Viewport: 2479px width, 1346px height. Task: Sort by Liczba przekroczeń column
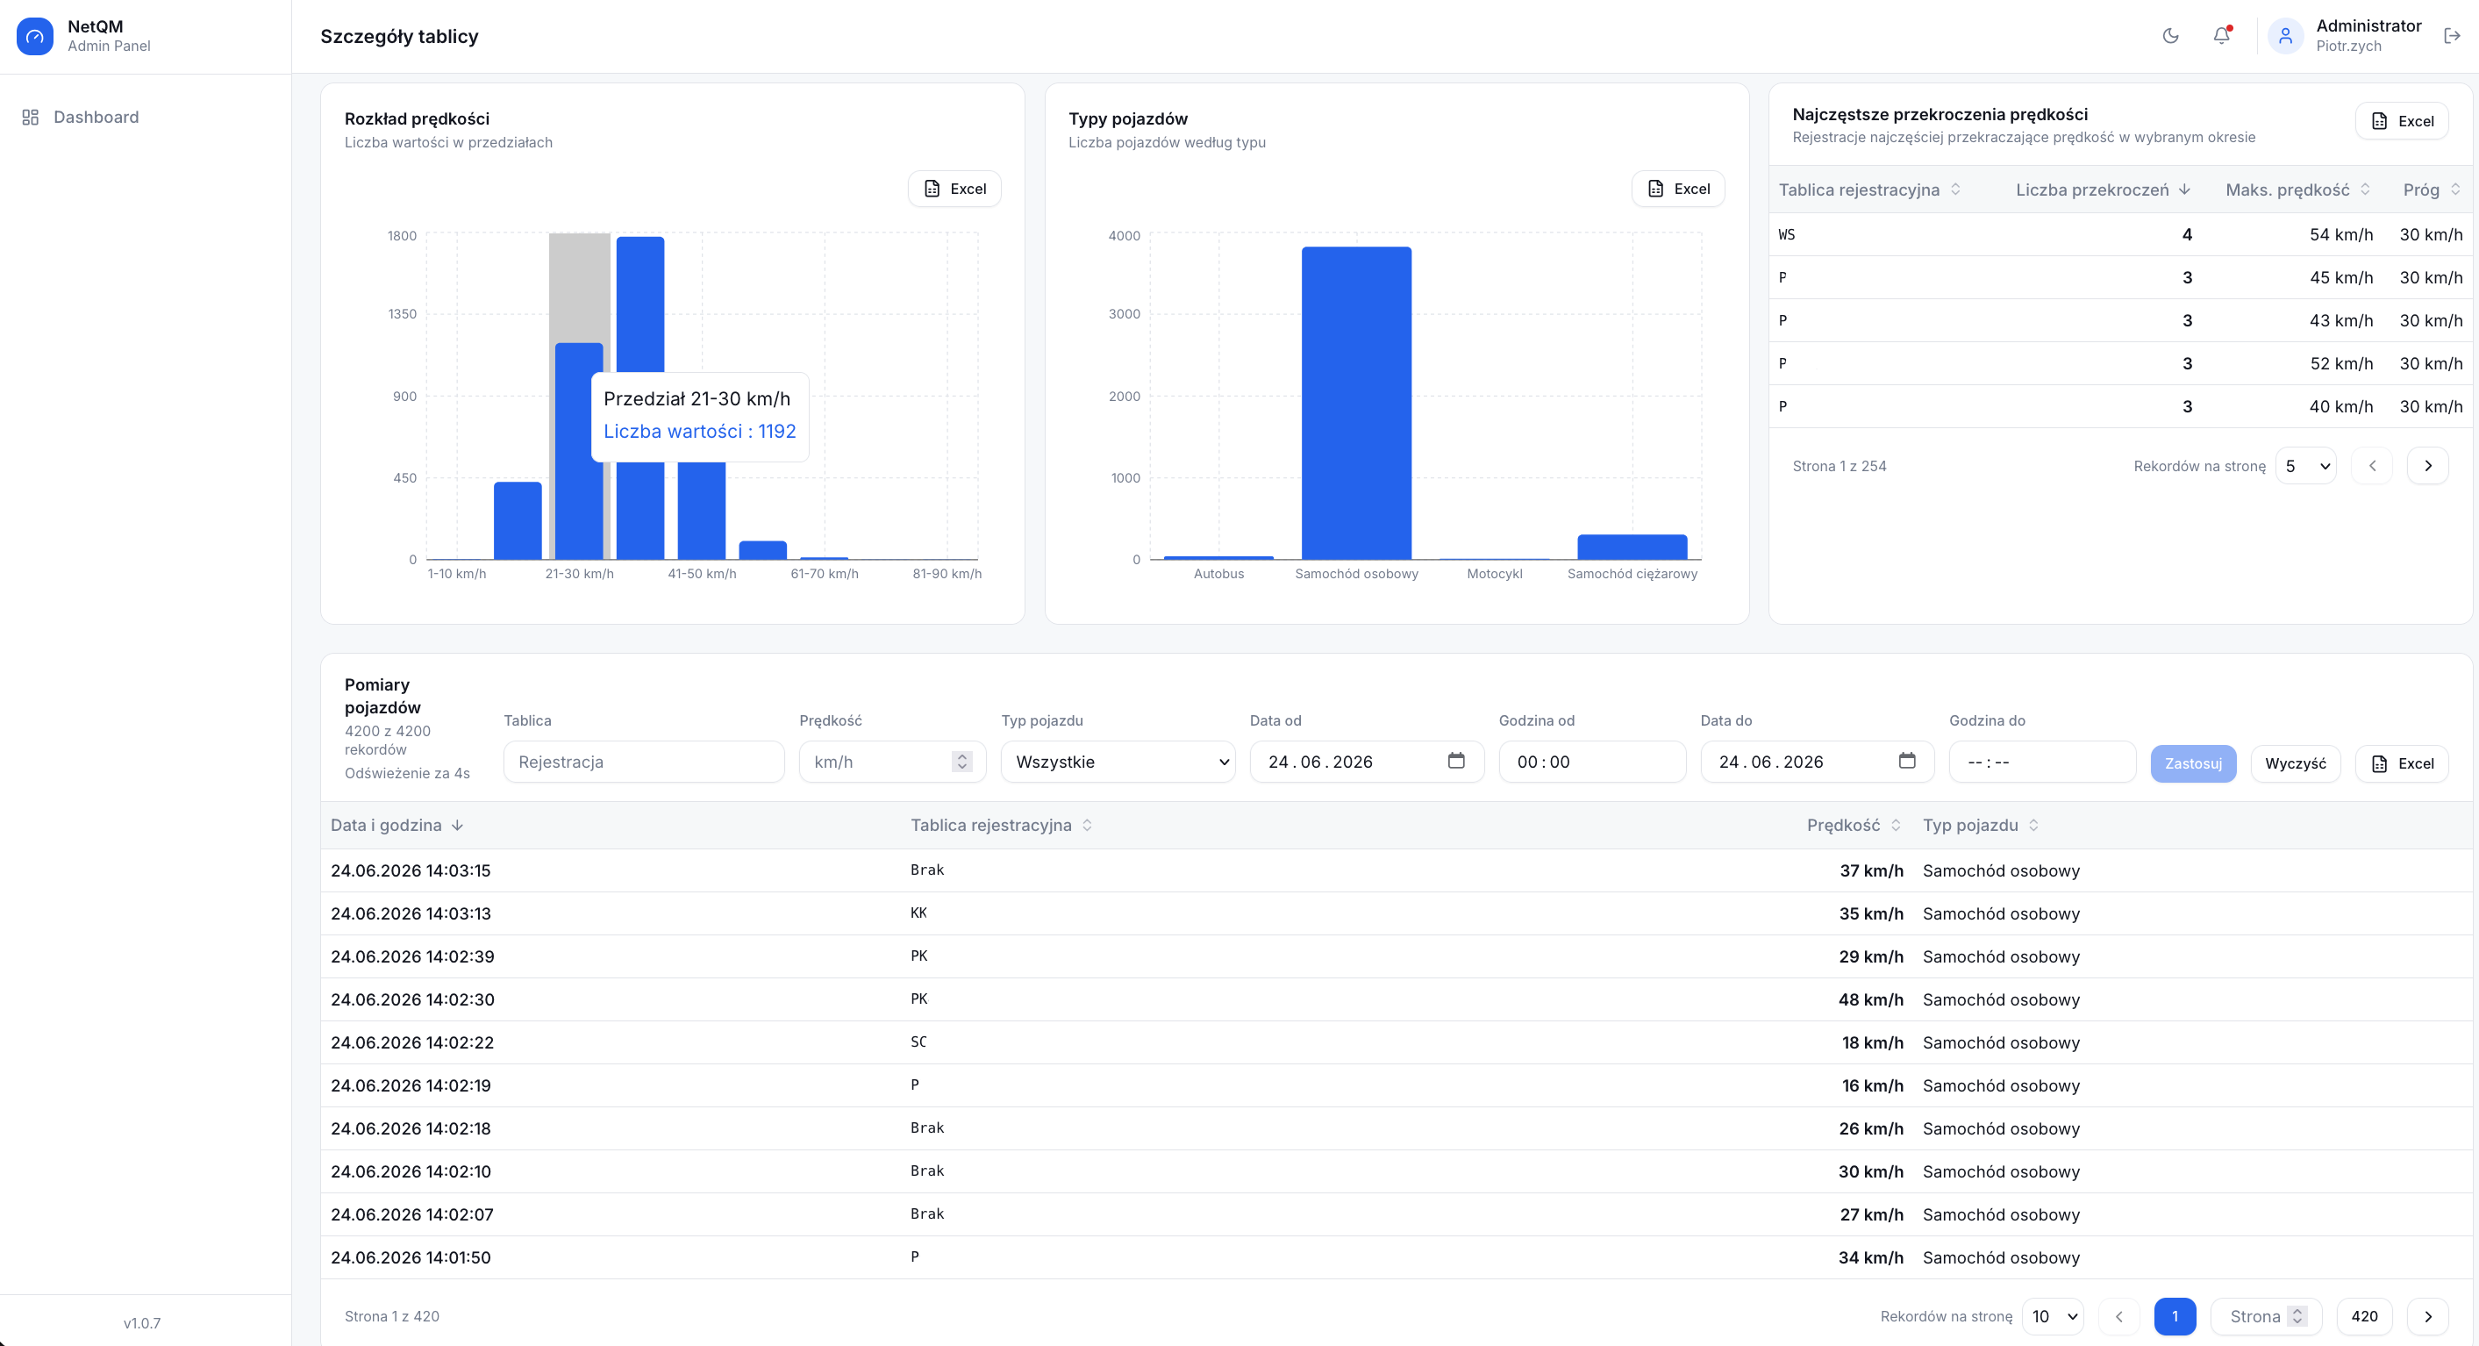click(x=2102, y=190)
